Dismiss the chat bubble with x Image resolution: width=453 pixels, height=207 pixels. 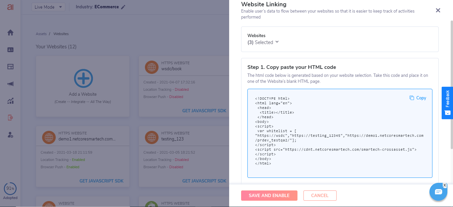[x=445, y=185]
